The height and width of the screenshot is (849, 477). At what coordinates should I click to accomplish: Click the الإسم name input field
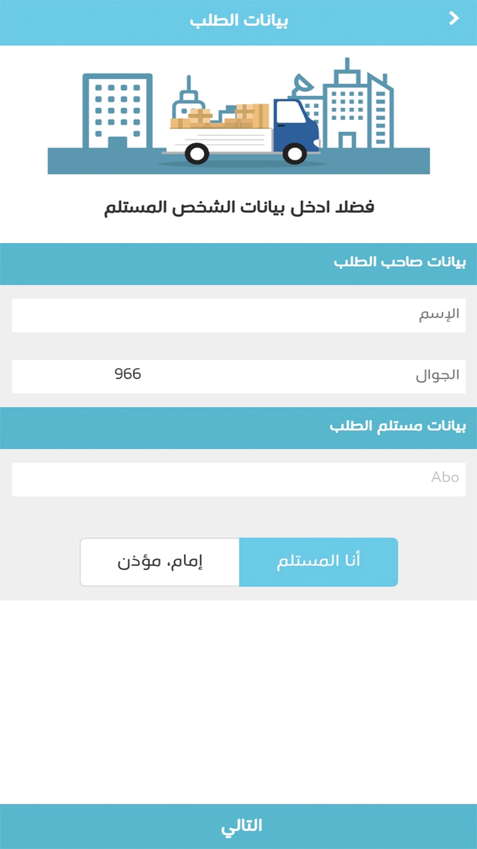(238, 315)
